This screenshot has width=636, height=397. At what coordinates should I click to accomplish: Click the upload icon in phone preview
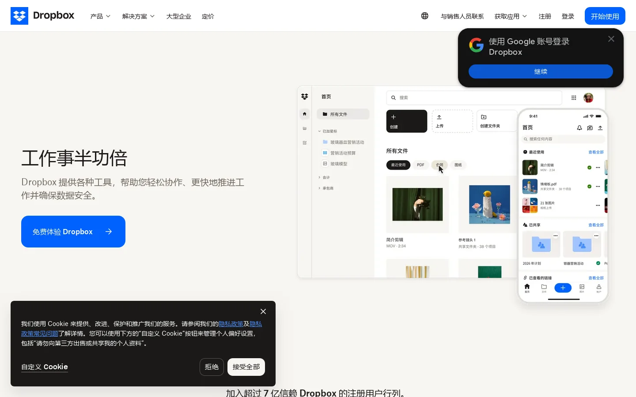(x=600, y=128)
